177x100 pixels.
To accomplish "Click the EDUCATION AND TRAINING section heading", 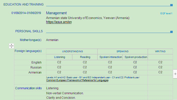I will tap(23, 4).
